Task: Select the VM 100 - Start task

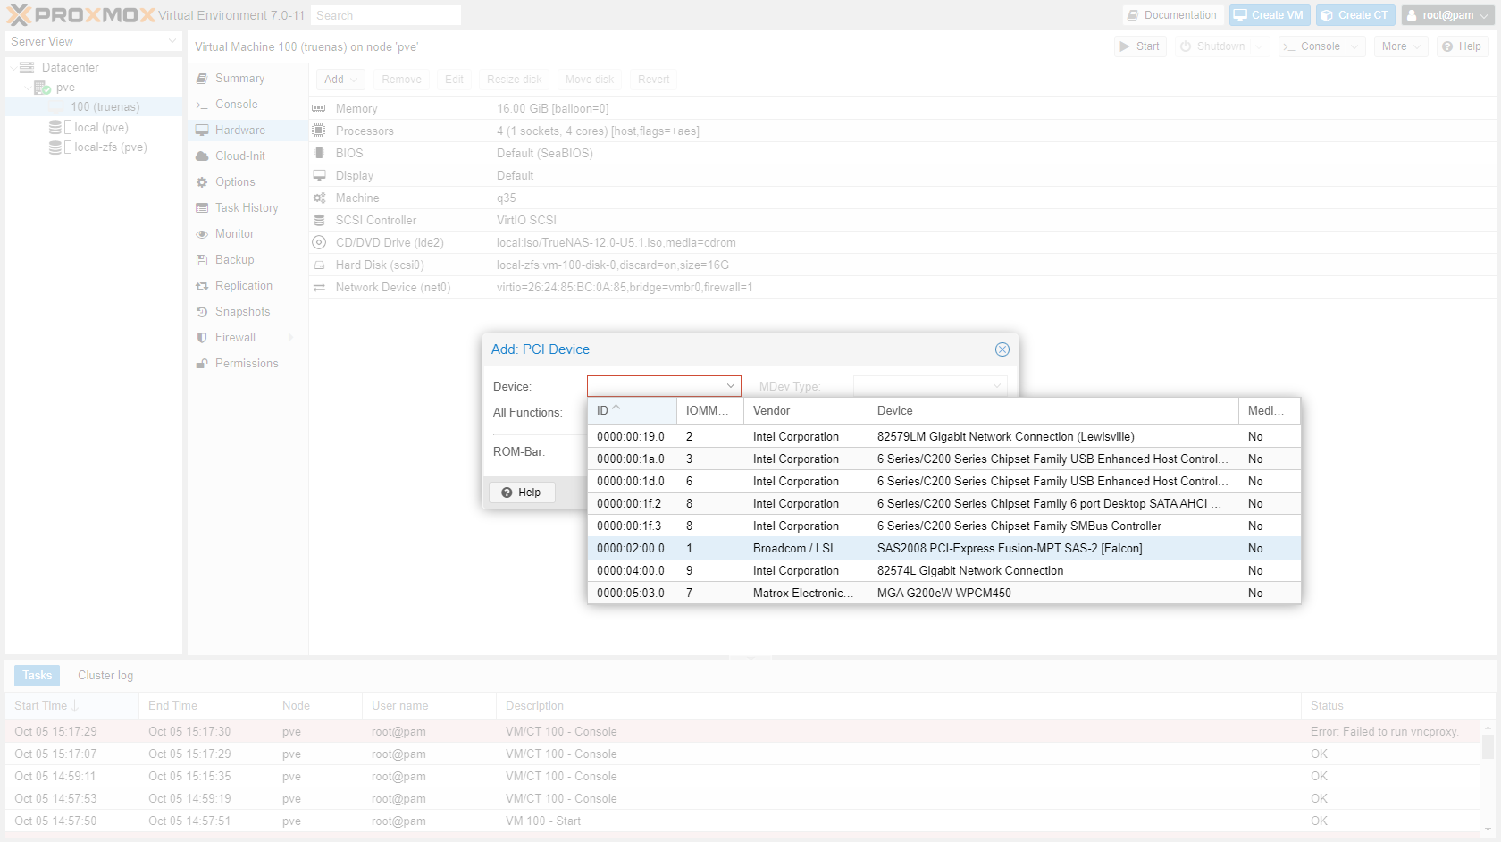Action: coord(742,821)
